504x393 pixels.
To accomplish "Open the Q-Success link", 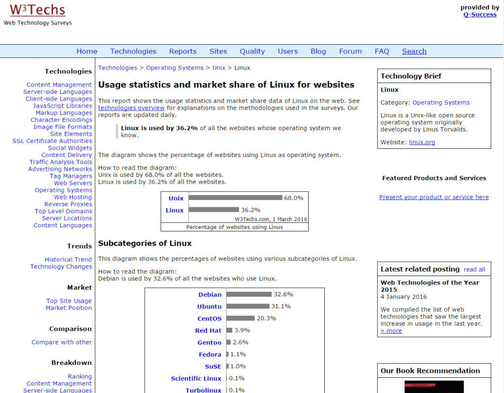I will coord(480,14).
